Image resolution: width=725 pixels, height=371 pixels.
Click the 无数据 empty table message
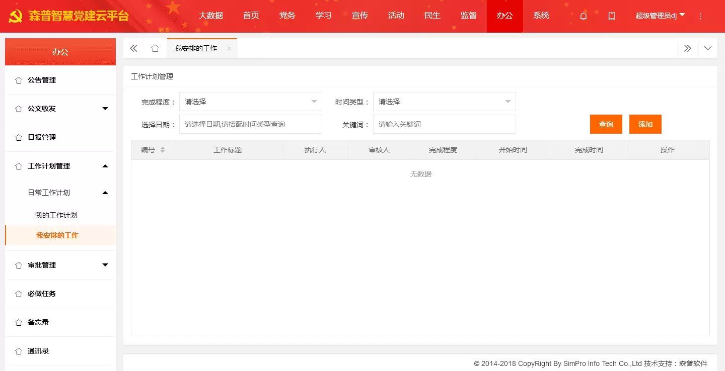421,174
